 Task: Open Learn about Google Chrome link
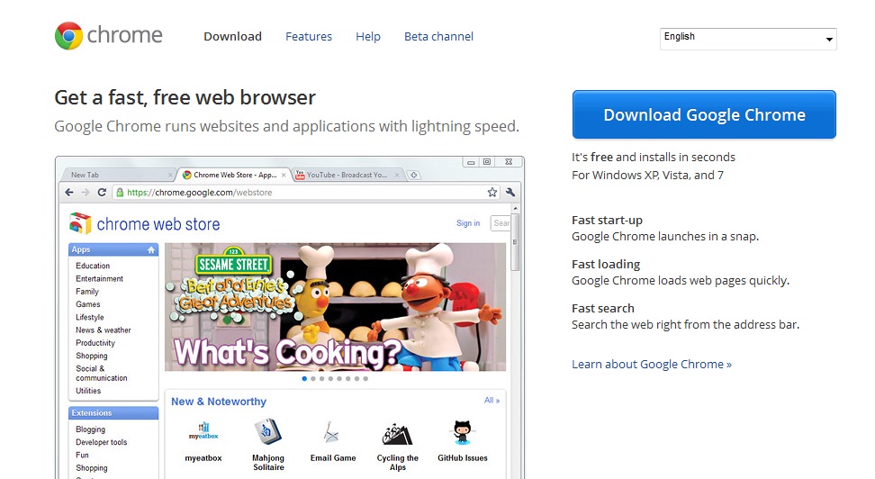pyautogui.click(x=651, y=364)
